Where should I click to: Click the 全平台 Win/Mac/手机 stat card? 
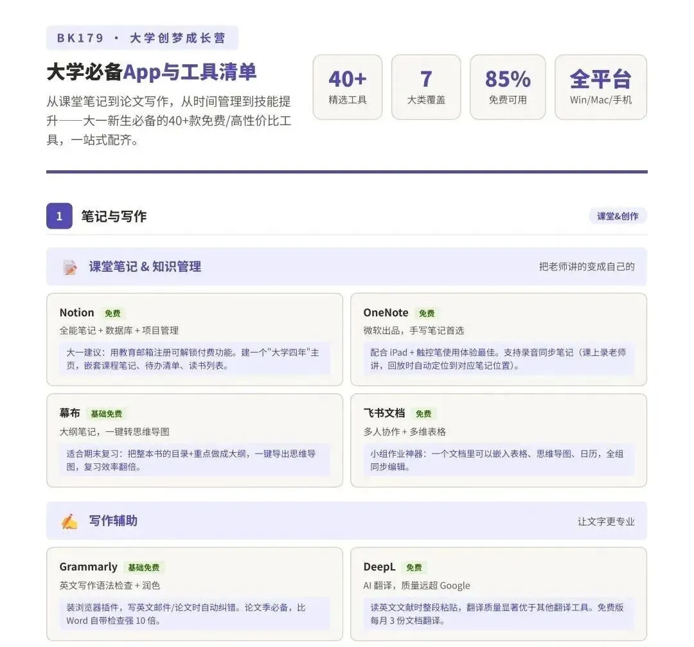[x=601, y=87]
